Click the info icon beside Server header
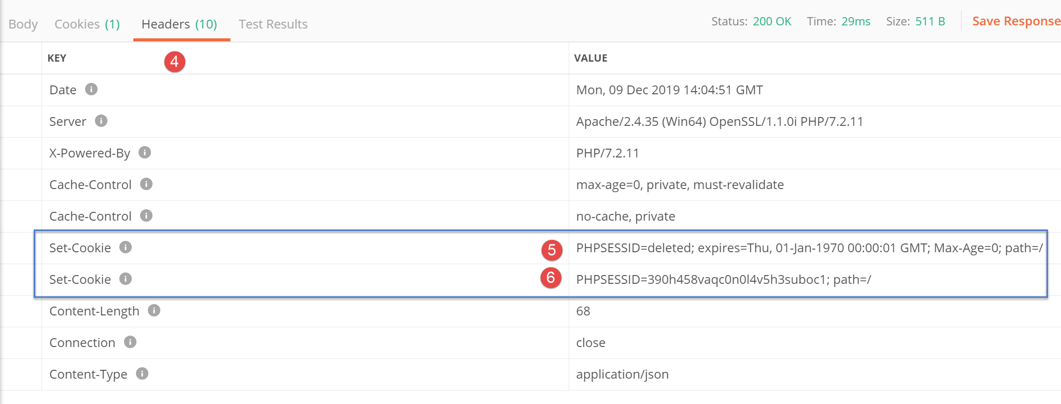This screenshot has height=404, width=1061. tap(101, 121)
